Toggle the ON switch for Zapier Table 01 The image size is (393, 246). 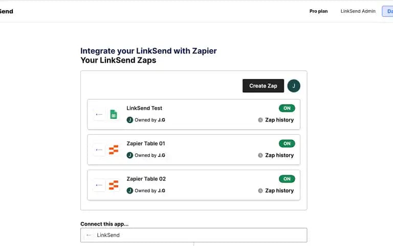click(x=287, y=143)
